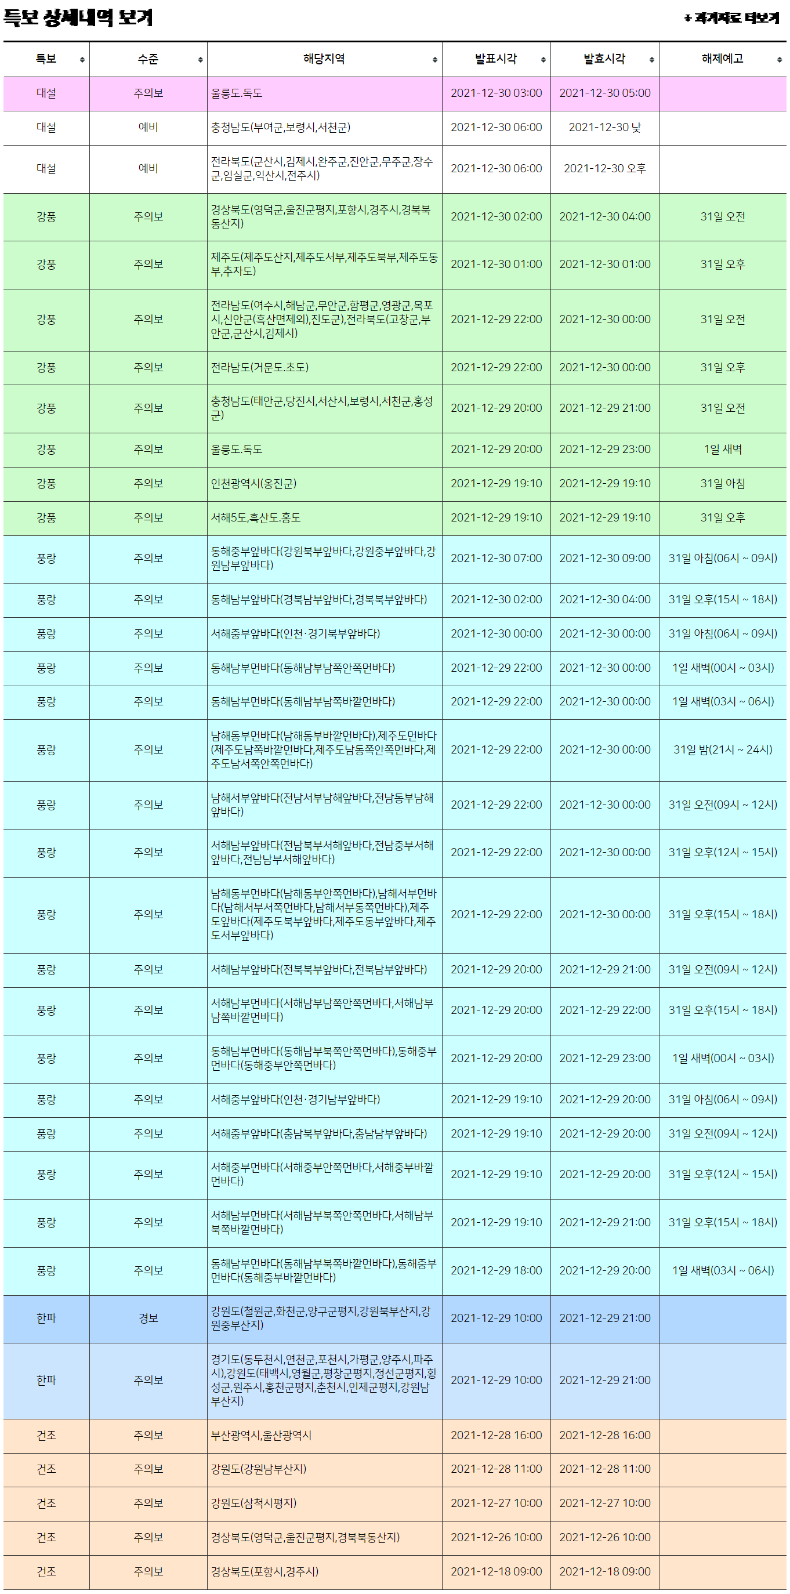Sort table by the 발표시각 column arrows
790x1594 pixels.
(543, 60)
